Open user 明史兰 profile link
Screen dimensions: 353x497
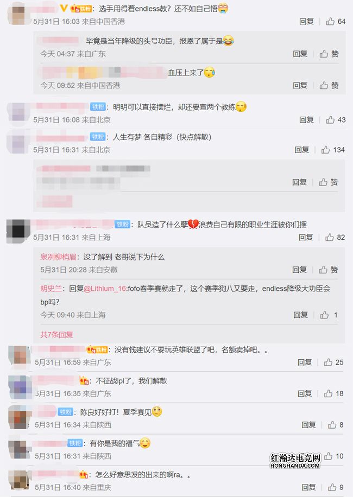[x=51, y=289]
